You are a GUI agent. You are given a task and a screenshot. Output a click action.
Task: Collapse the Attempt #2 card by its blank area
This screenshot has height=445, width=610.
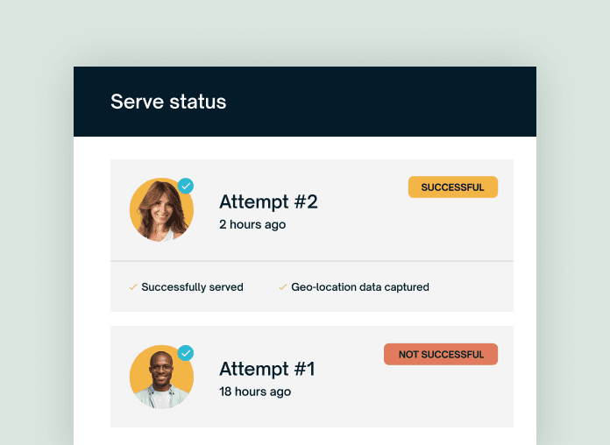click(x=386, y=228)
